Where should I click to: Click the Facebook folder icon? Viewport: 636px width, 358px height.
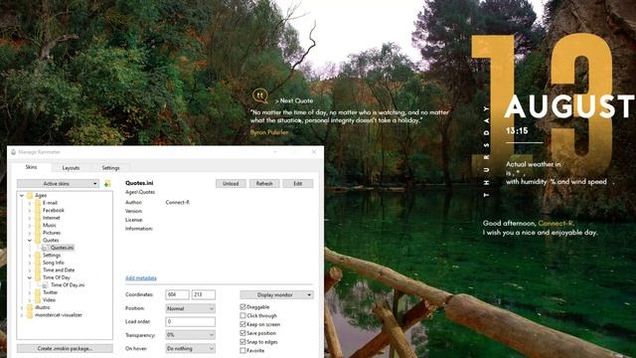click(x=38, y=210)
